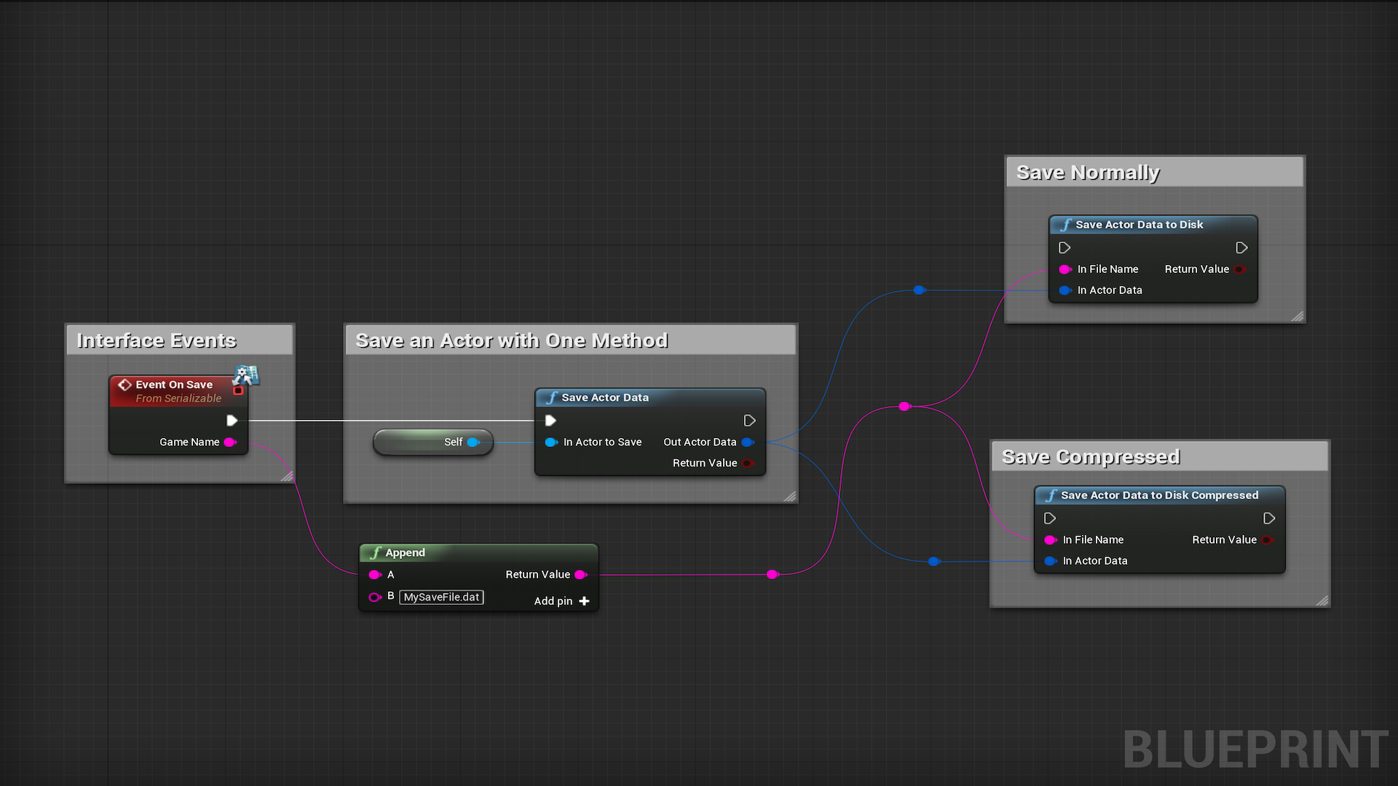The image size is (1398, 786).
Task: Select the Save Normally section label
Action: tap(1087, 171)
